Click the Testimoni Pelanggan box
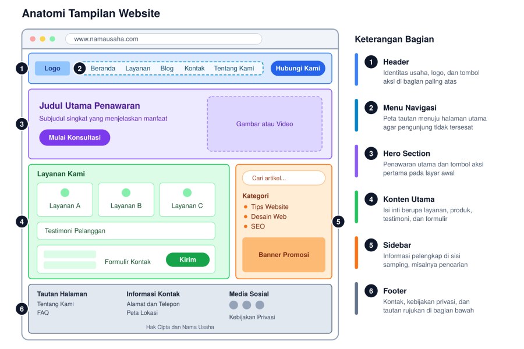This screenshot has height=349, width=524. (126, 231)
